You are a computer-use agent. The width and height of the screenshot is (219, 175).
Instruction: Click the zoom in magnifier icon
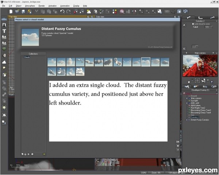coord(147,11)
